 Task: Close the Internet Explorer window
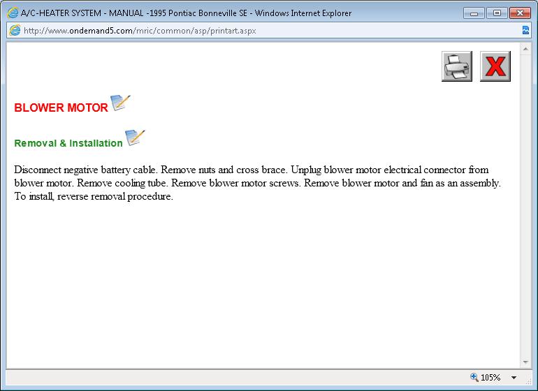(520, 13)
